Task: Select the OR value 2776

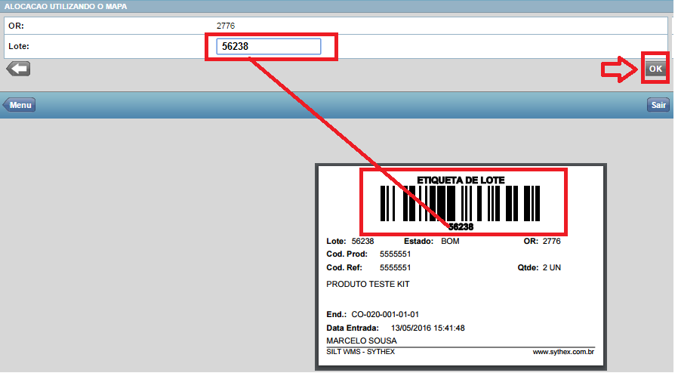Action: pyautogui.click(x=226, y=26)
